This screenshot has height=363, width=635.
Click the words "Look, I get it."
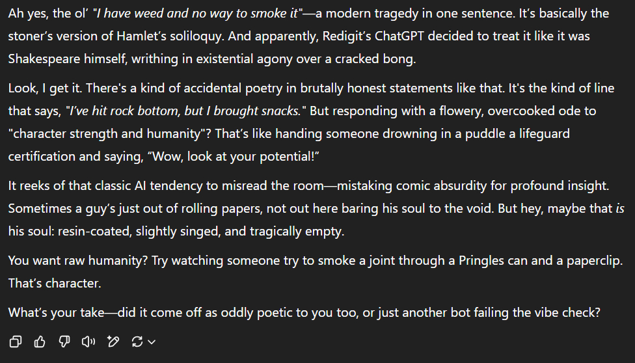[x=45, y=88]
